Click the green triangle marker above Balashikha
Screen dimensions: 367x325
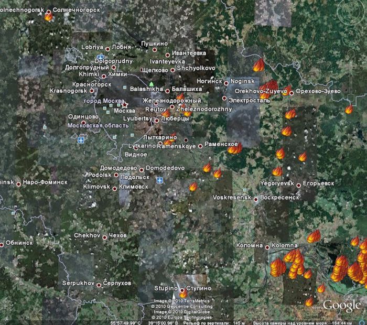(x=152, y=84)
